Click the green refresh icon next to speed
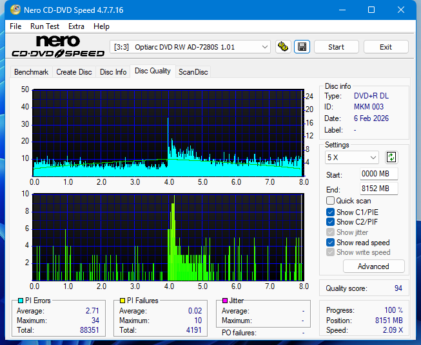This screenshot has width=421, height=345. coord(391,157)
